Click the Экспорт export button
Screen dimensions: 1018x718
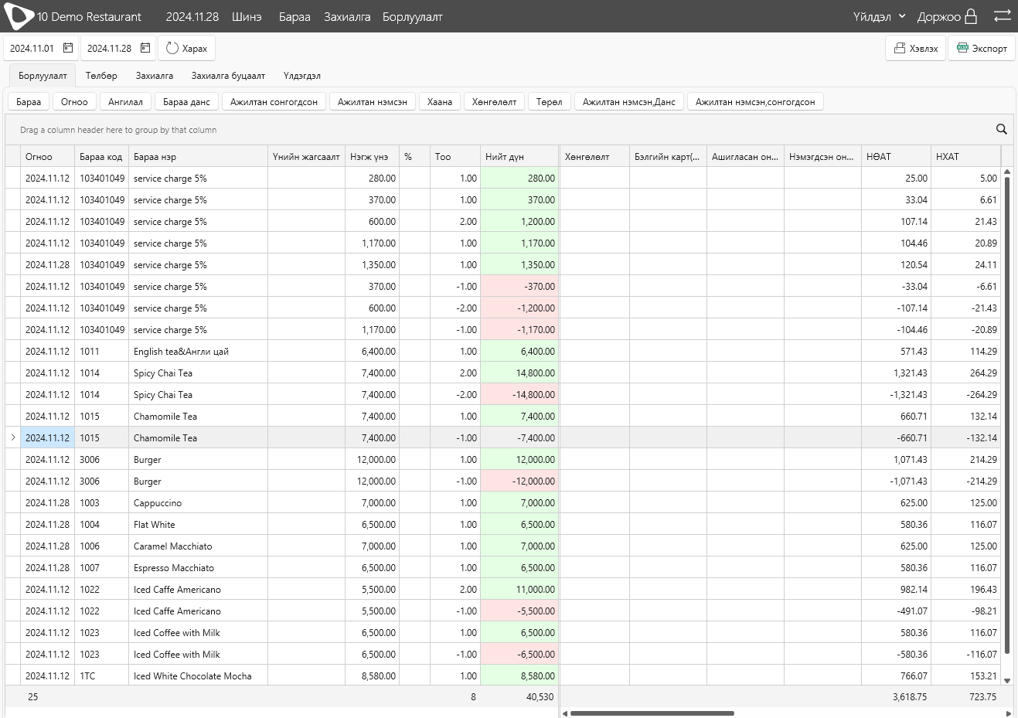[x=982, y=48]
